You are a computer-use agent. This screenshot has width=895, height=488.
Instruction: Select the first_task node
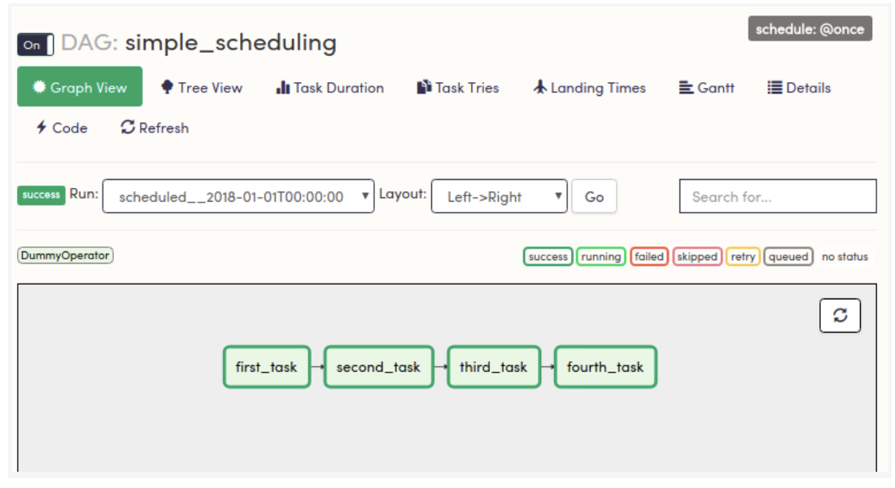pyautogui.click(x=267, y=367)
